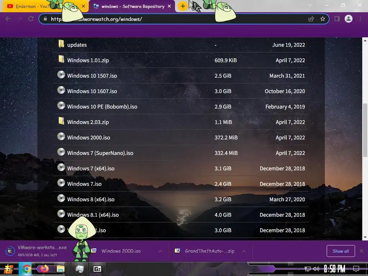
Task: Download Windows 2.03.zip
Action: pos(88,122)
